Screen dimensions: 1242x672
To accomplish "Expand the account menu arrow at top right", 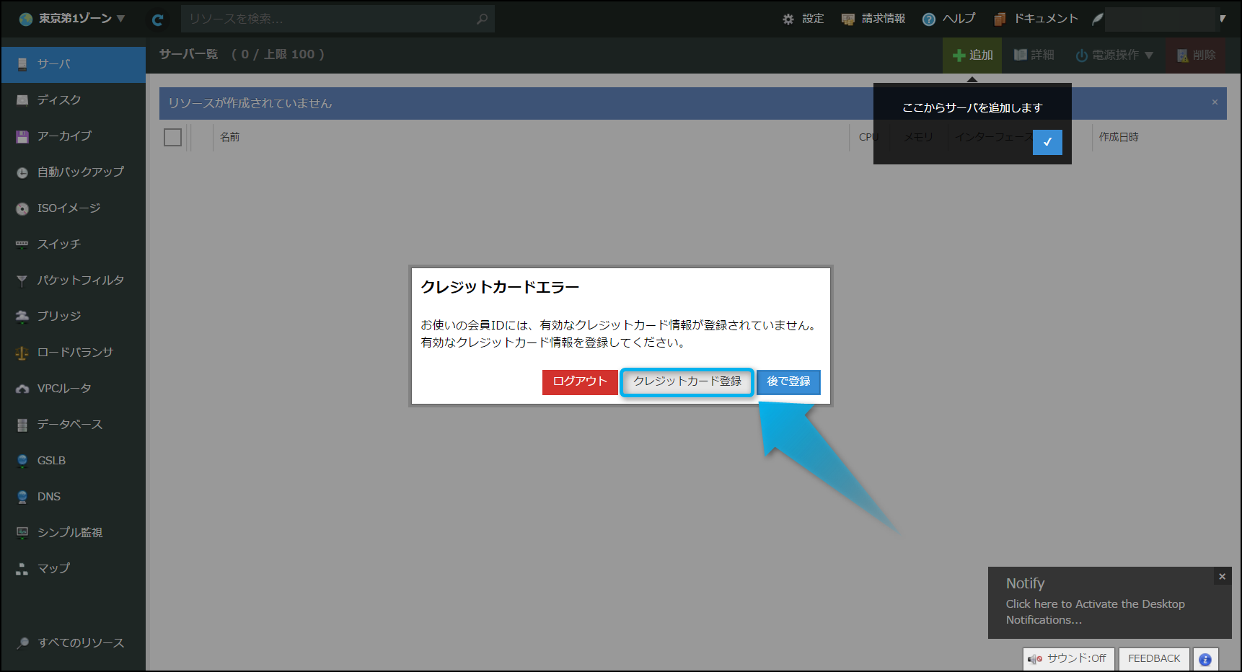I will coord(1223,19).
